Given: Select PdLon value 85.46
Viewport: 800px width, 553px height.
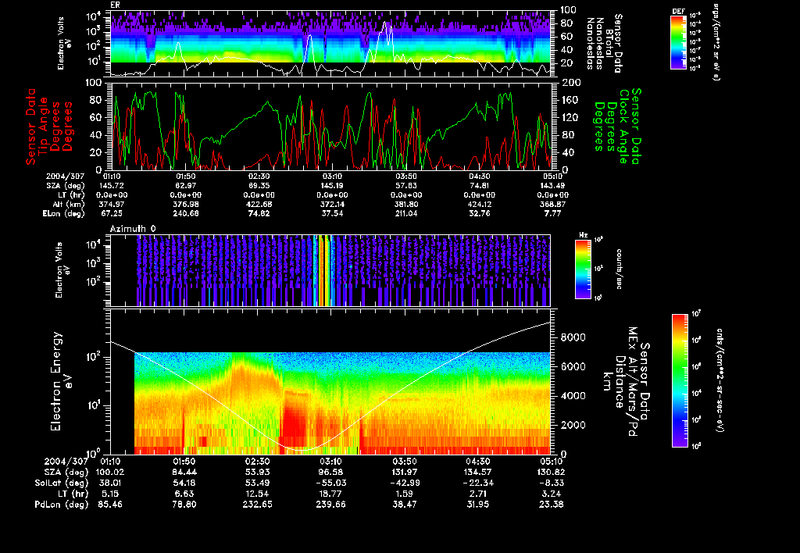Looking at the screenshot, I should tap(111, 505).
